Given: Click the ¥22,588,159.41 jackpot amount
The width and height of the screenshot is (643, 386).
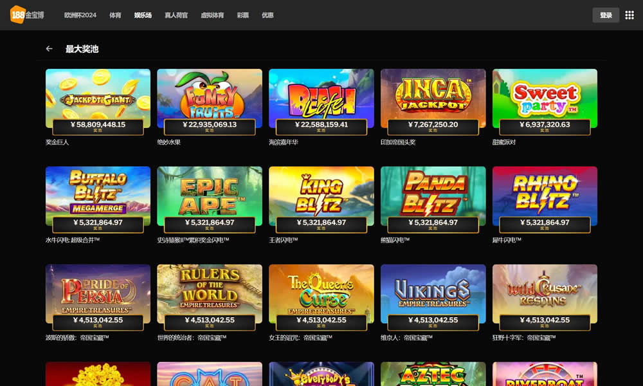Looking at the screenshot, I should coord(321,124).
